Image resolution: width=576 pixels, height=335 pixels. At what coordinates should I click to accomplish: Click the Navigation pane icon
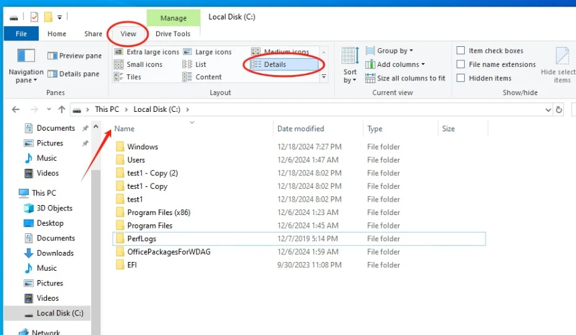[26, 56]
